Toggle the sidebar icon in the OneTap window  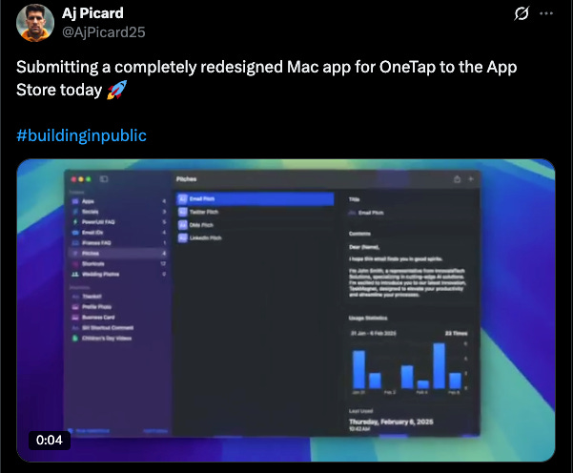[x=104, y=178]
